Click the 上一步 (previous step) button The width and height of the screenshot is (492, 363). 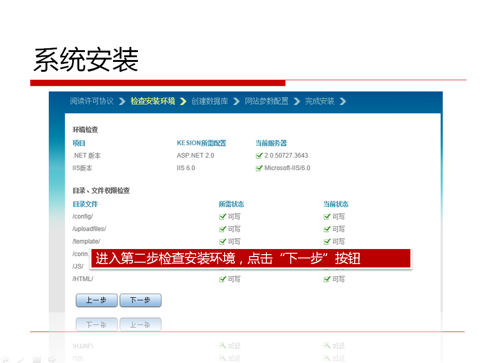coord(97,300)
